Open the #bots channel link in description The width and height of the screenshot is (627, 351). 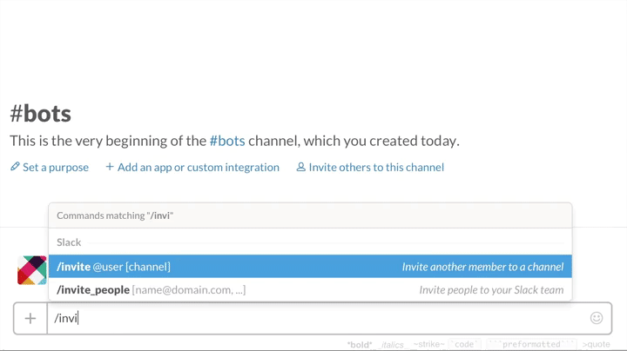pyautogui.click(x=227, y=141)
